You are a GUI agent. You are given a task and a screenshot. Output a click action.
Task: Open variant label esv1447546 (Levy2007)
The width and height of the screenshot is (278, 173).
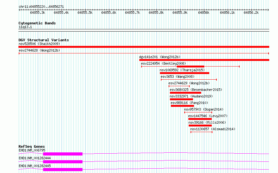[x=208, y=116]
